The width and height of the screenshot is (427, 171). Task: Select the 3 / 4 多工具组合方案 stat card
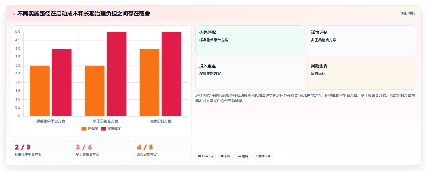pos(101,150)
